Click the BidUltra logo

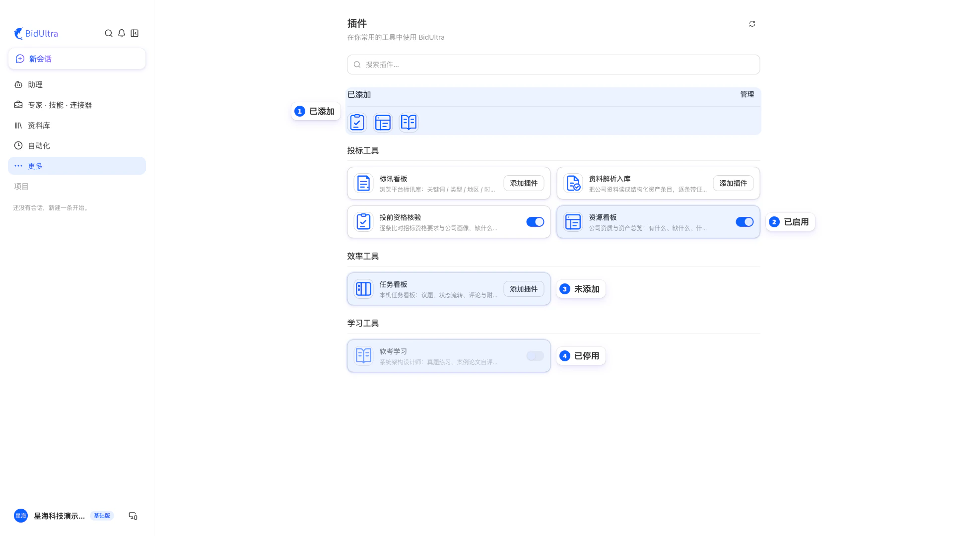click(36, 33)
